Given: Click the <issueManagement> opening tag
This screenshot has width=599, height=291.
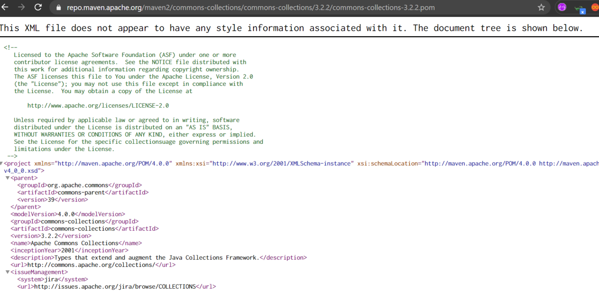Looking at the screenshot, I should [39, 272].
